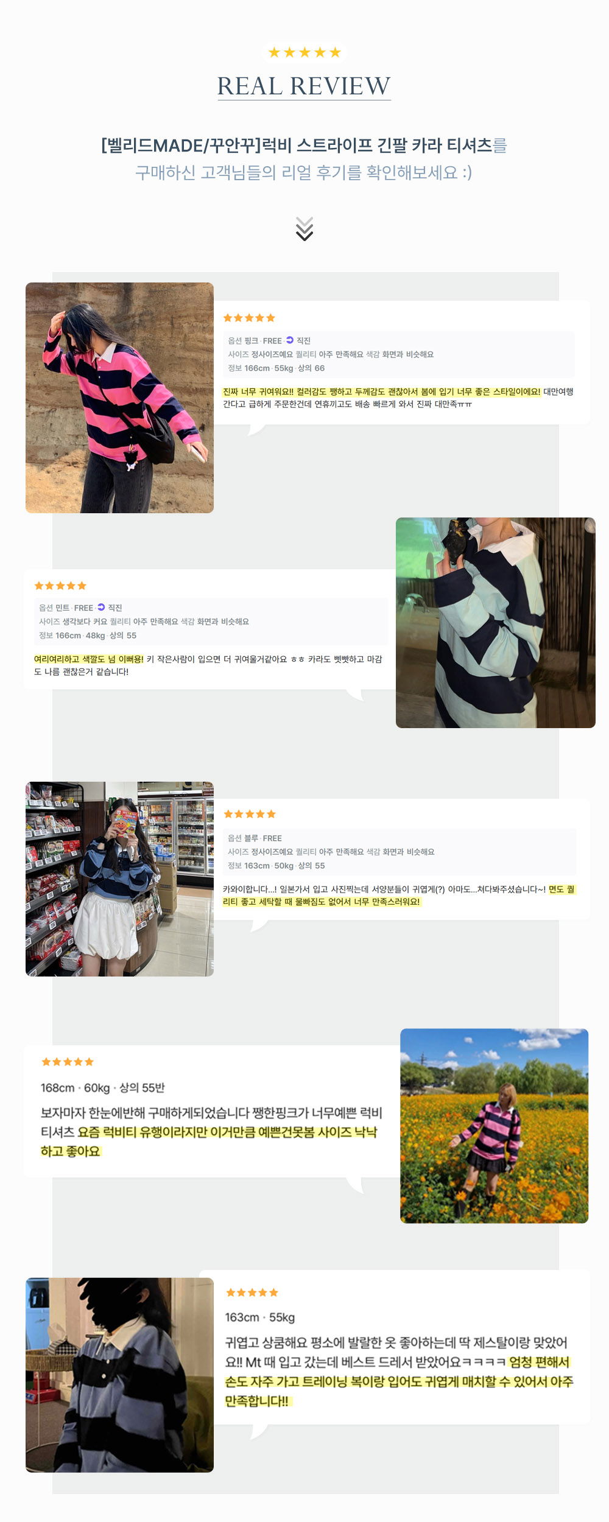This screenshot has height=1522, width=609.
Task: Open the mint striped shirt review photo
Action: point(496,623)
